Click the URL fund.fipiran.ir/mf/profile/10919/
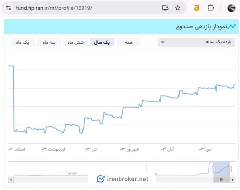This screenshot has height=190, width=240. [x=54, y=8]
